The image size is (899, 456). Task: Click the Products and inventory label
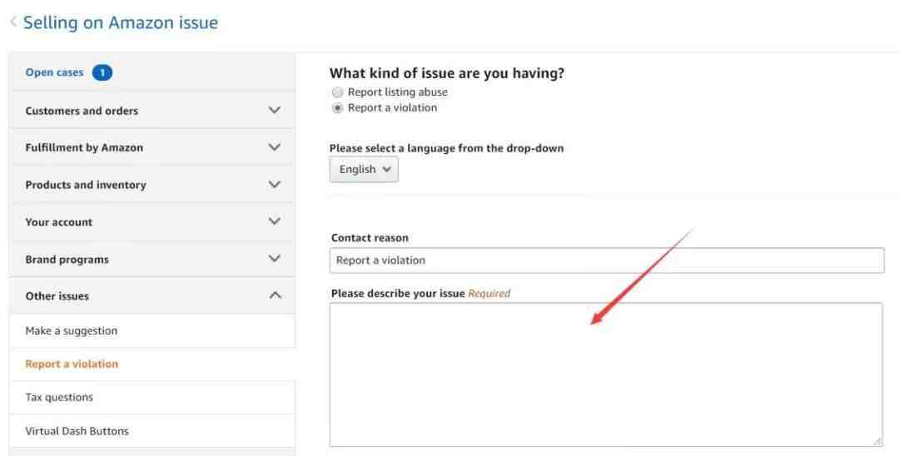[x=86, y=185]
